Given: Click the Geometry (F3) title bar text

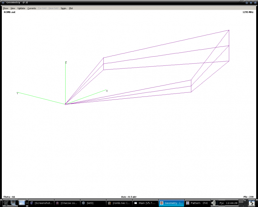Looking at the screenshot, I should coord(17,2).
